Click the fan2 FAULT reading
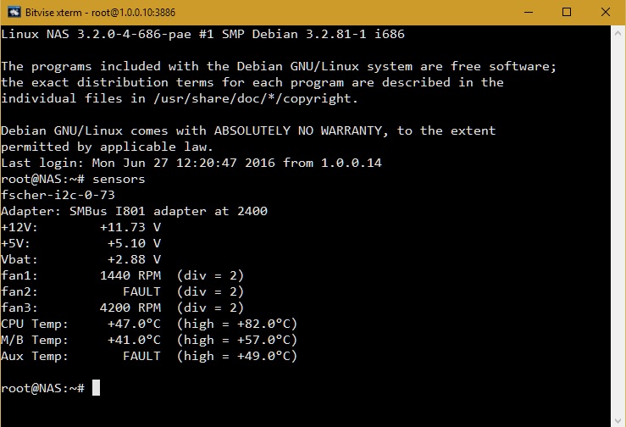 [x=141, y=291]
